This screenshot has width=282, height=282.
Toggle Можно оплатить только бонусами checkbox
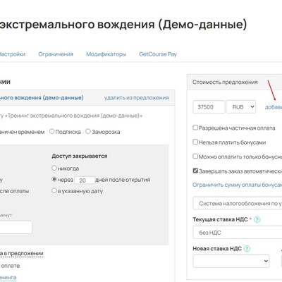click(195, 157)
